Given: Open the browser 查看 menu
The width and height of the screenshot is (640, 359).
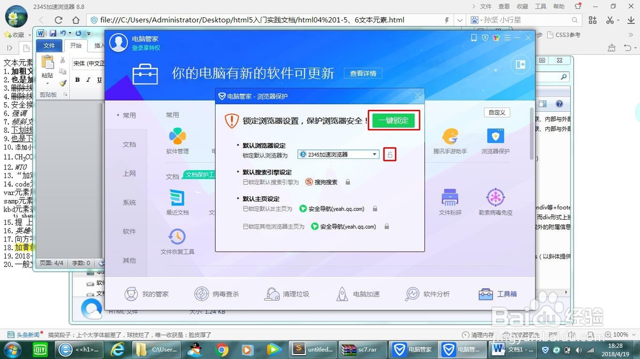Looking at the screenshot, I should (504, 6).
